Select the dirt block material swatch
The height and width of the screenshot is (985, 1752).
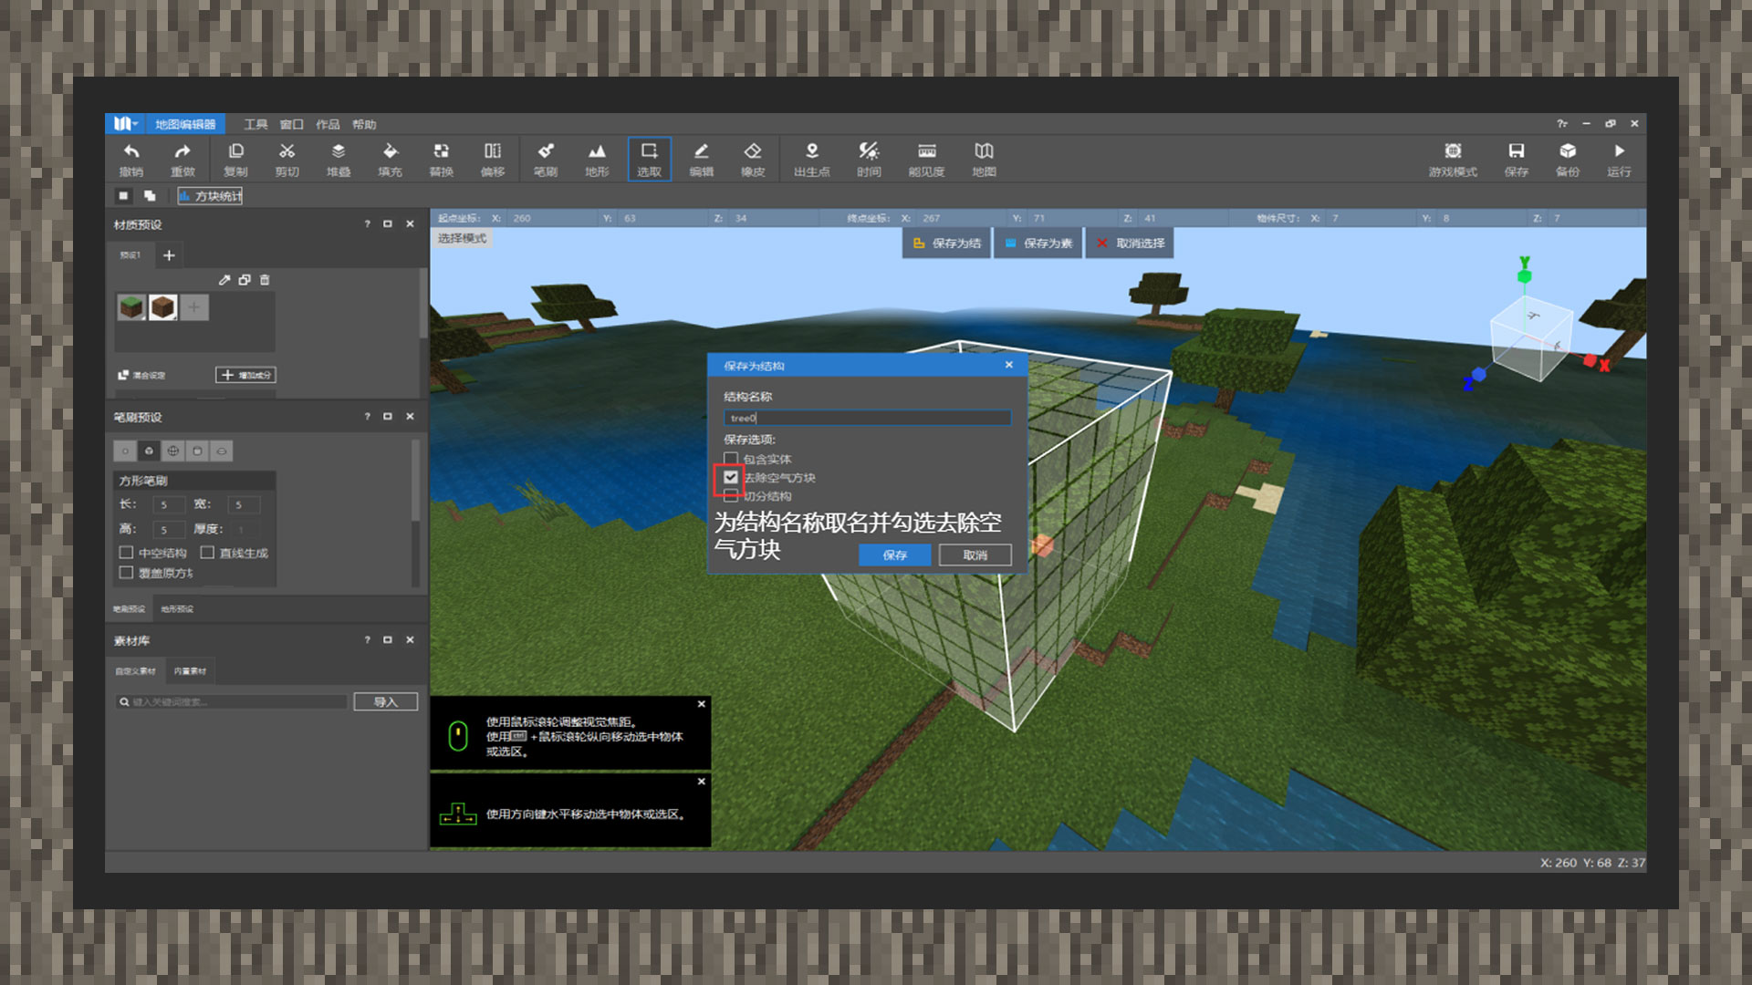[x=163, y=307]
